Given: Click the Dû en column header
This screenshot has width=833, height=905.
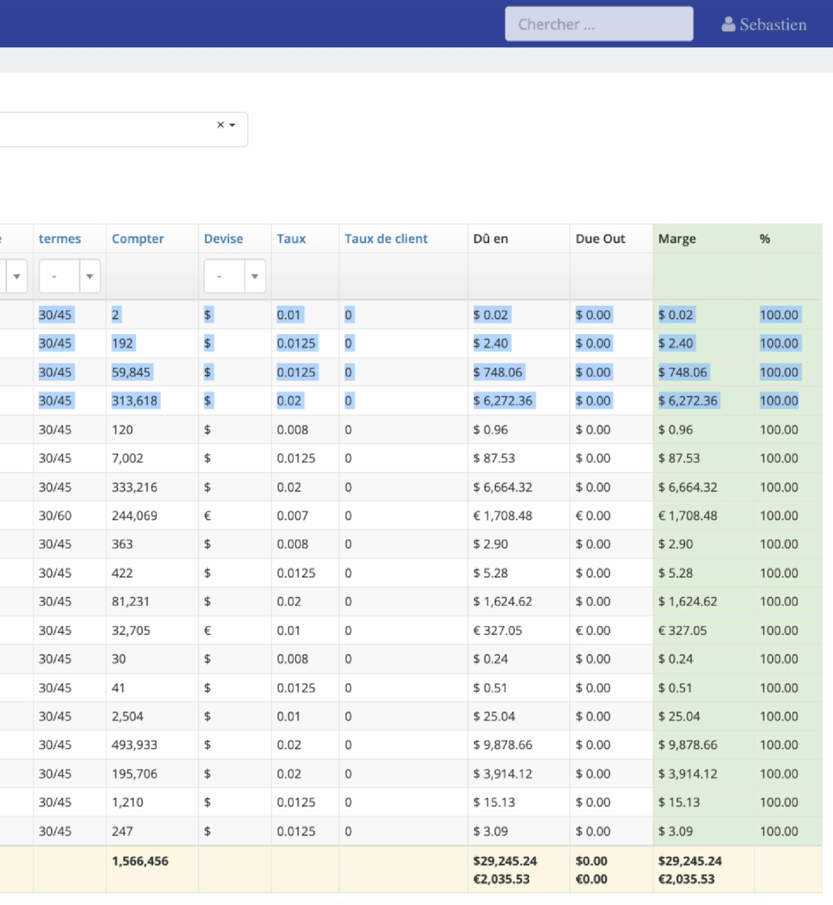Looking at the screenshot, I should click(490, 239).
